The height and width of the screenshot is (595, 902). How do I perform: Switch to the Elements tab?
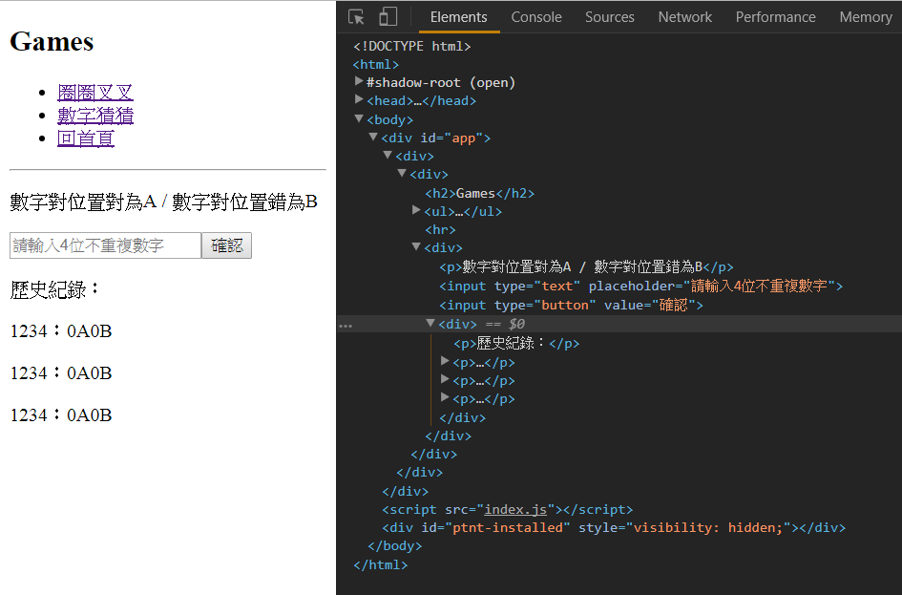tap(458, 17)
